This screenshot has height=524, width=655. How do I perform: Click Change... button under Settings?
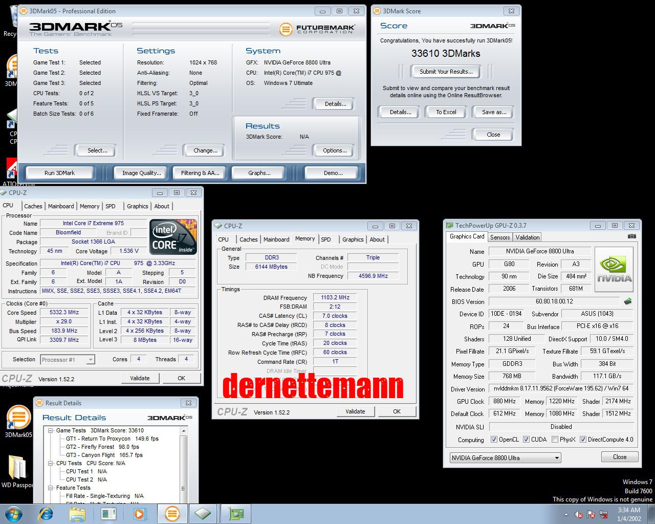pos(205,150)
